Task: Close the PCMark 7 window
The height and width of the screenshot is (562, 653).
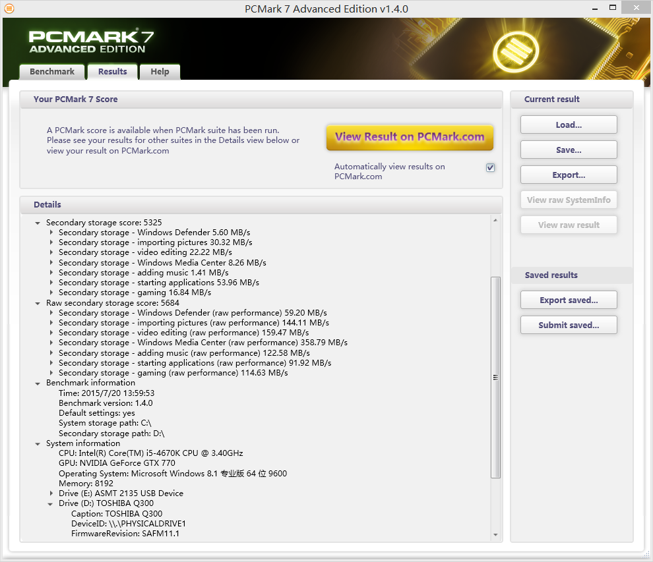Action: click(636, 7)
